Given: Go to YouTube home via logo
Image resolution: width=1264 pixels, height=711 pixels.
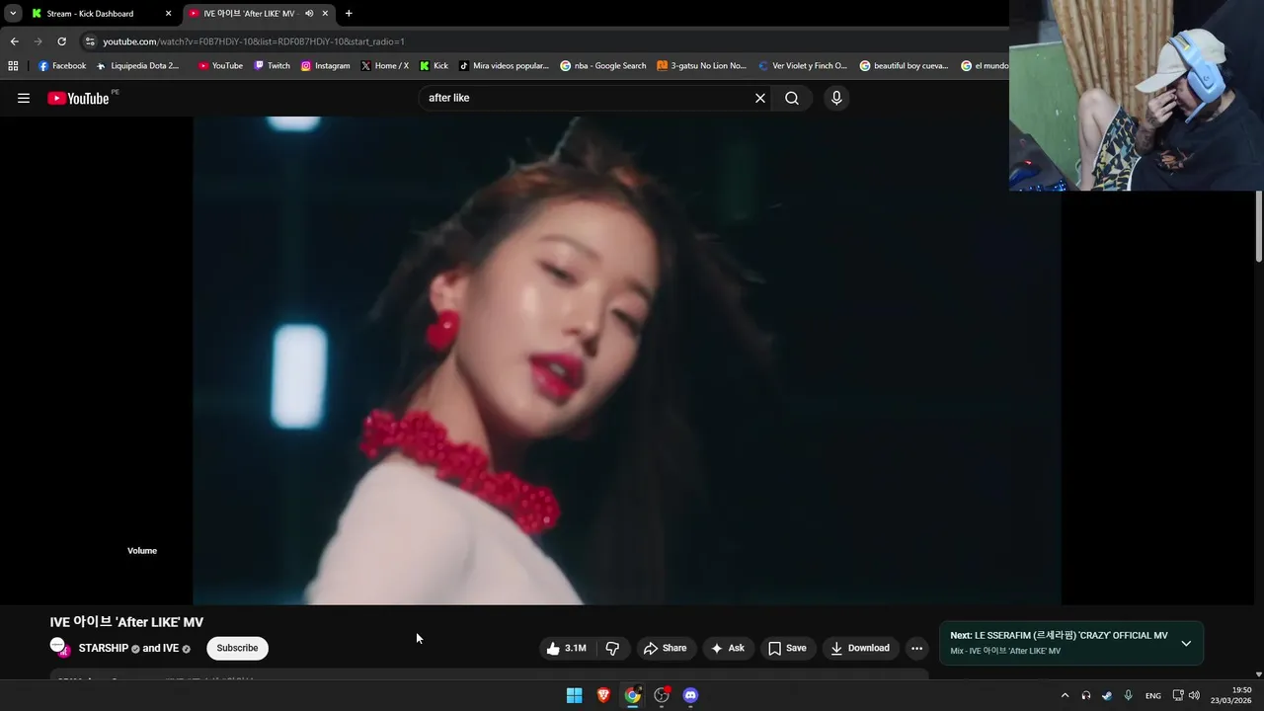Looking at the screenshot, I should [78, 98].
